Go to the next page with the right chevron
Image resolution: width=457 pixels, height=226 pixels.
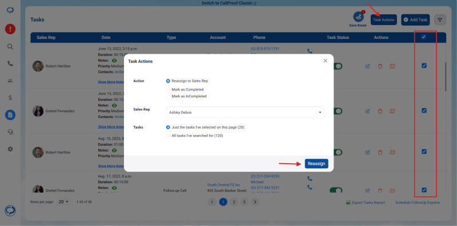click(x=255, y=202)
